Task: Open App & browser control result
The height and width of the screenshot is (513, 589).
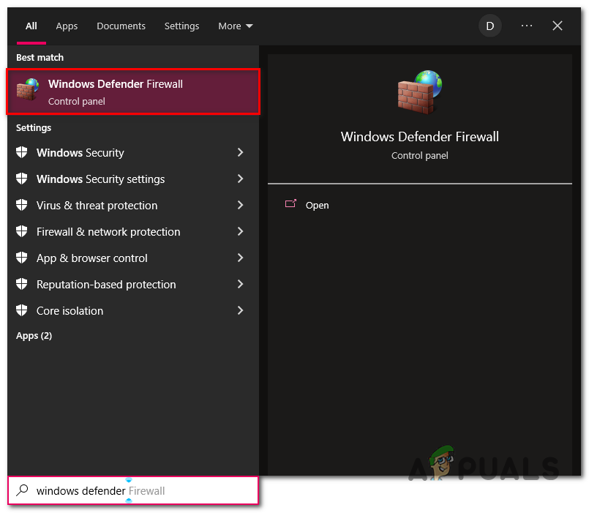Action: [133, 258]
